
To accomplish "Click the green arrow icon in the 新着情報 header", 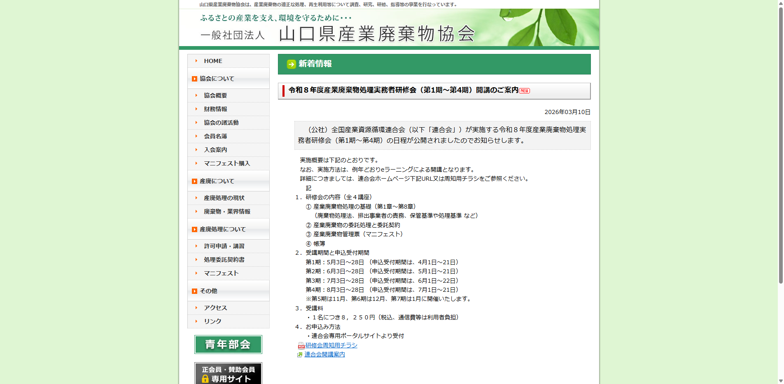I will coord(291,64).
